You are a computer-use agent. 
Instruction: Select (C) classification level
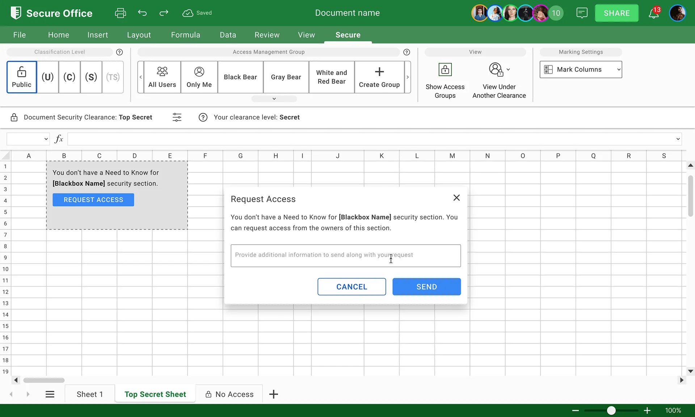coord(69,77)
